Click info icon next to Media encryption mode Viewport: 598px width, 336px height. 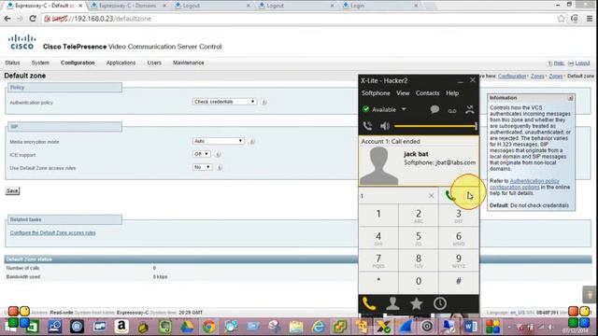point(251,141)
